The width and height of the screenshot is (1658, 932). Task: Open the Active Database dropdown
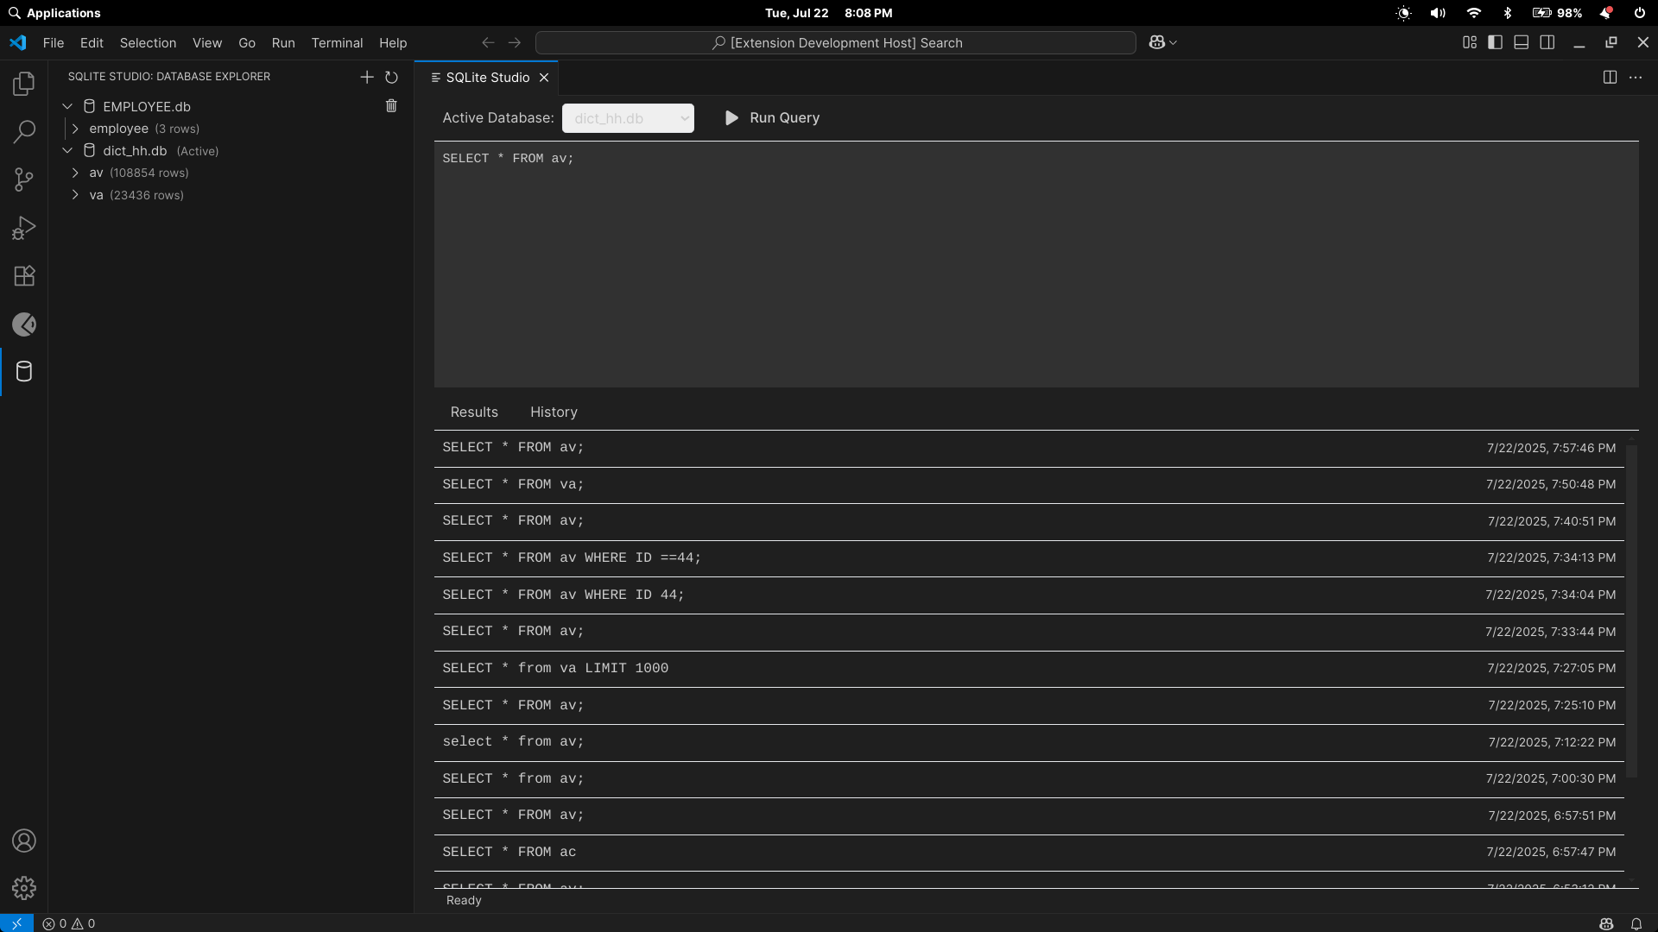point(628,118)
